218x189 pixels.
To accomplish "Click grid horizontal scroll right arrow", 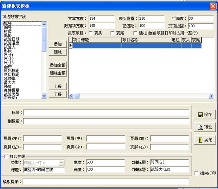I will click(x=211, y=96).
